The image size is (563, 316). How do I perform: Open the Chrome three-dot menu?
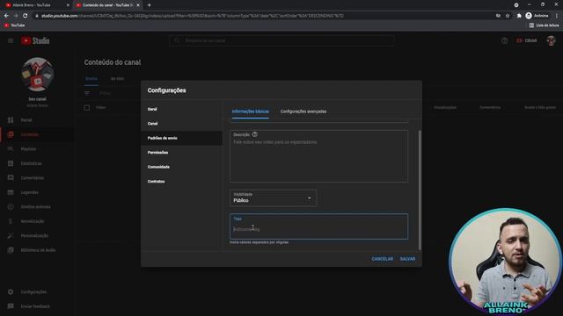557,16
